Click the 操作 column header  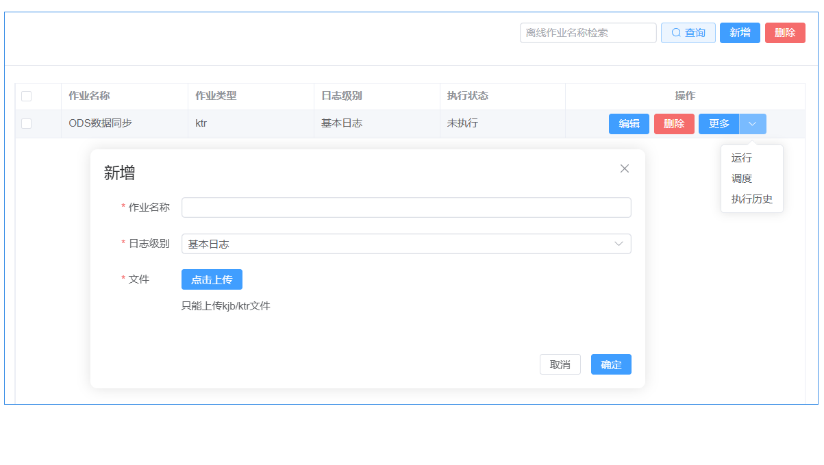pyautogui.click(x=685, y=96)
